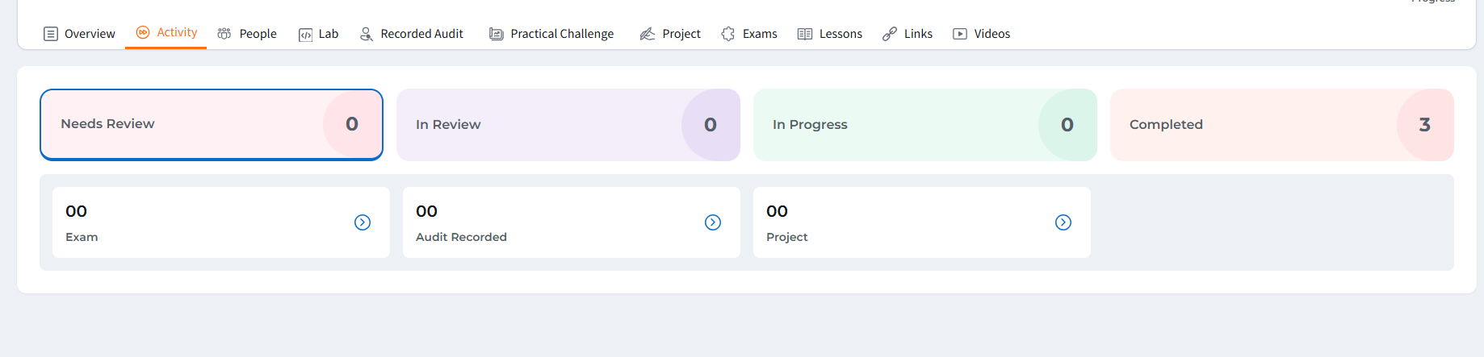Expand the Audit Recorded card arrow
The height and width of the screenshot is (357, 1484).
[x=713, y=222]
